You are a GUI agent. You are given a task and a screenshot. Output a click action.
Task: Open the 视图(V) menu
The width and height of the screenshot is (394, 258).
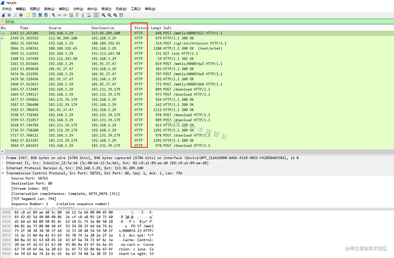[35, 9]
